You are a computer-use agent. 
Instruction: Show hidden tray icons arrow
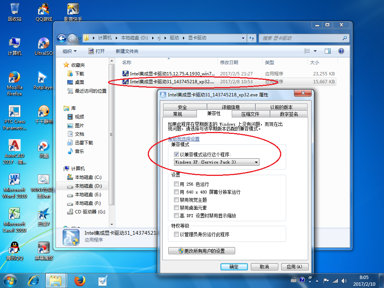click(317, 281)
